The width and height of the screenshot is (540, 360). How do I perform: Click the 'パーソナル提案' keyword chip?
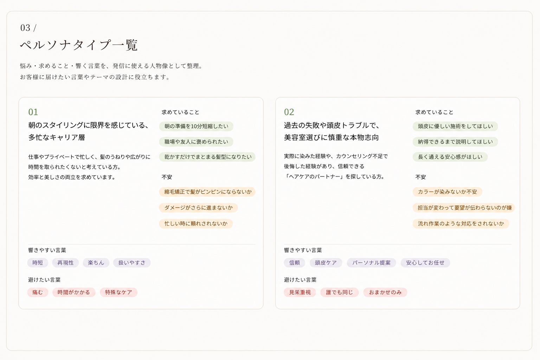click(372, 263)
